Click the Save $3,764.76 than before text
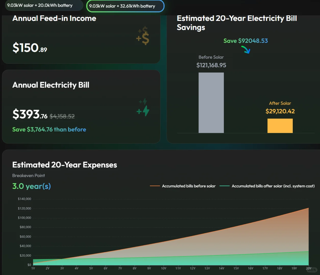Viewport: 320px width, 275px height. coord(49,129)
